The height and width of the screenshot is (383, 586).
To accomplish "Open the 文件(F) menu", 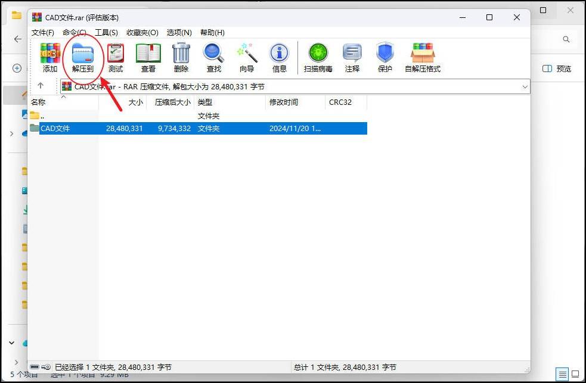I will click(42, 33).
